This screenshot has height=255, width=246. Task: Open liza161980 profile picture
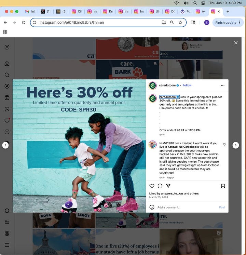coord(152,145)
